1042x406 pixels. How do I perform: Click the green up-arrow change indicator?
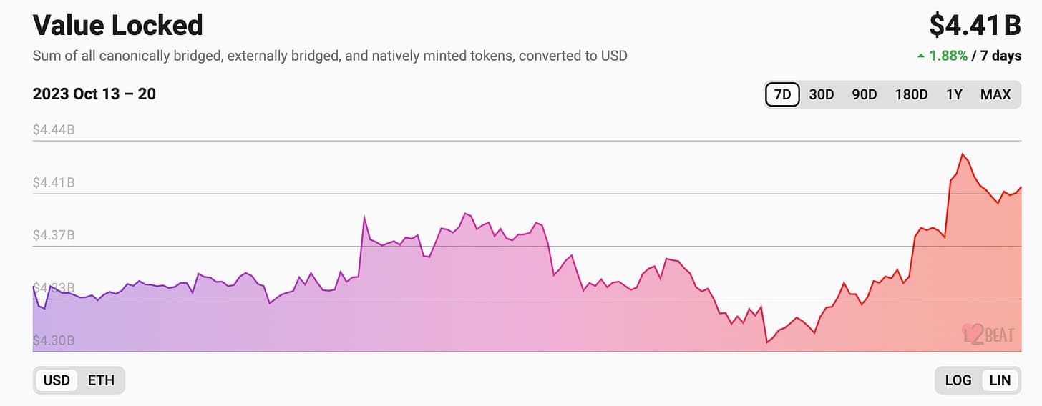(x=920, y=56)
